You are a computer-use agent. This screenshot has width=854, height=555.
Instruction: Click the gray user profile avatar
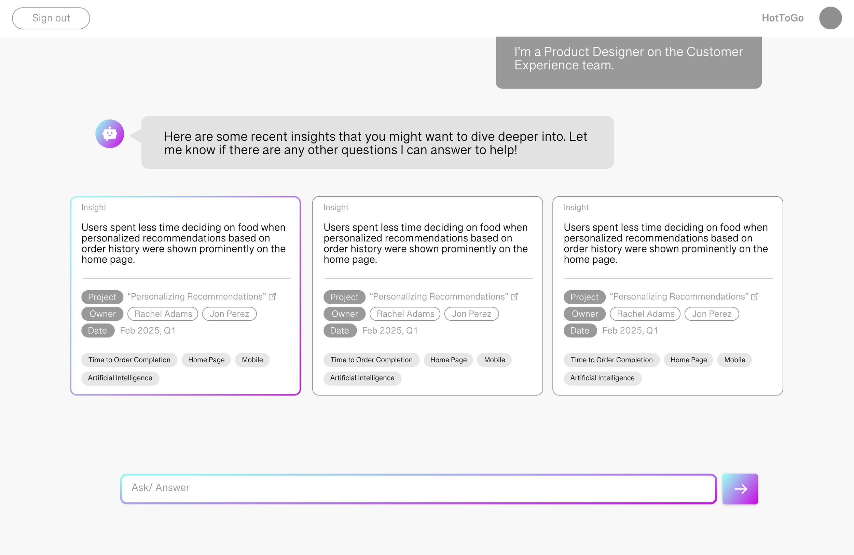point(830,18)
